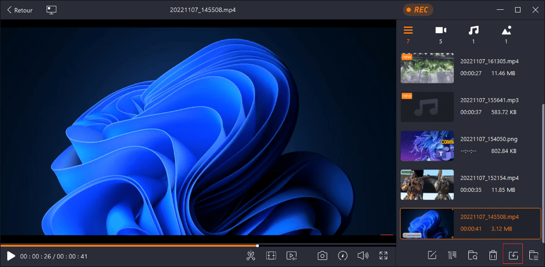545x267 pixels.
Task: Click file name 20221107_161305.mp4
Action: [x=489, y=61]
